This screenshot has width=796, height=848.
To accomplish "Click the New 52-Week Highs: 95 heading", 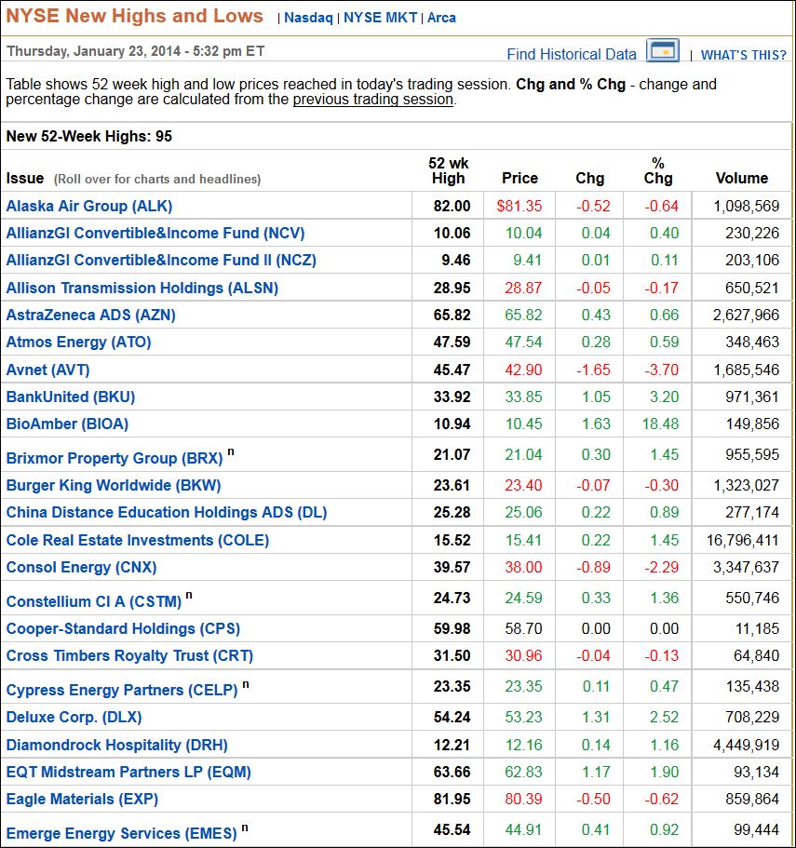I will tap(88, 136).
